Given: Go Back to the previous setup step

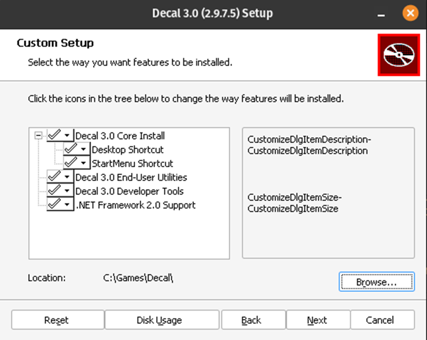Looking at the screenshot, I should [251, 320].
